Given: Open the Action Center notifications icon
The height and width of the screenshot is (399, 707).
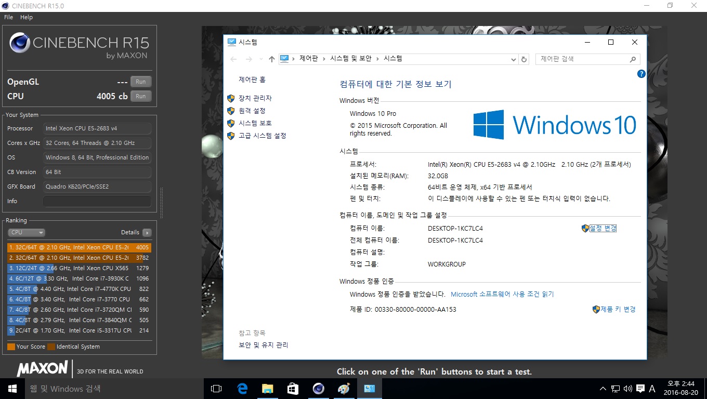Looking at the screenshot, I should [x=640, y=389].
